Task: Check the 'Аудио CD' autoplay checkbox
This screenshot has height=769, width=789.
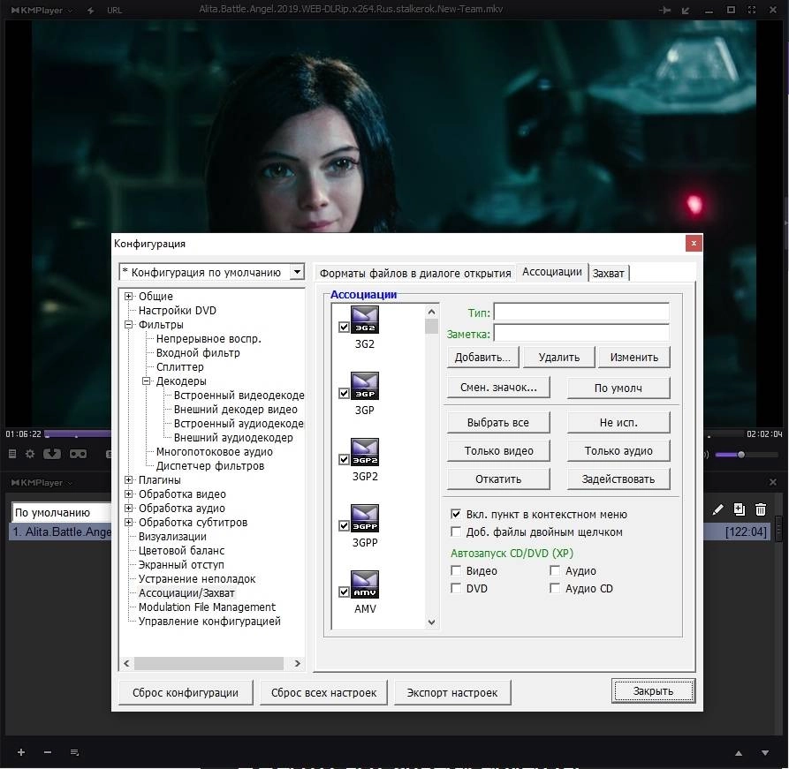Action: click(x=555, y=588)
